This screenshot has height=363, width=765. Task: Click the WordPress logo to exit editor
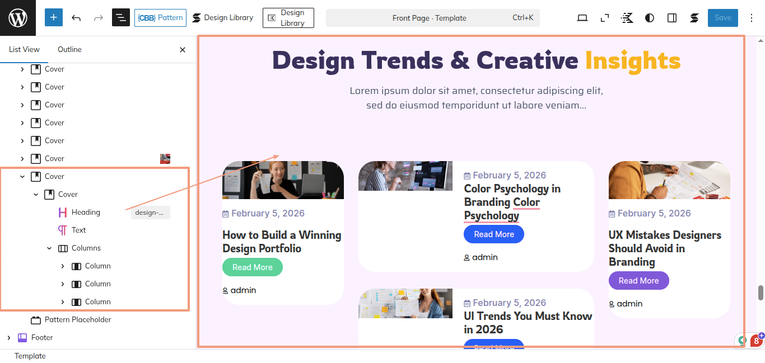(18, 18)
